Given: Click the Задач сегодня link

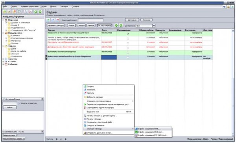Looking at the screenshot, I should pos(10,135).
